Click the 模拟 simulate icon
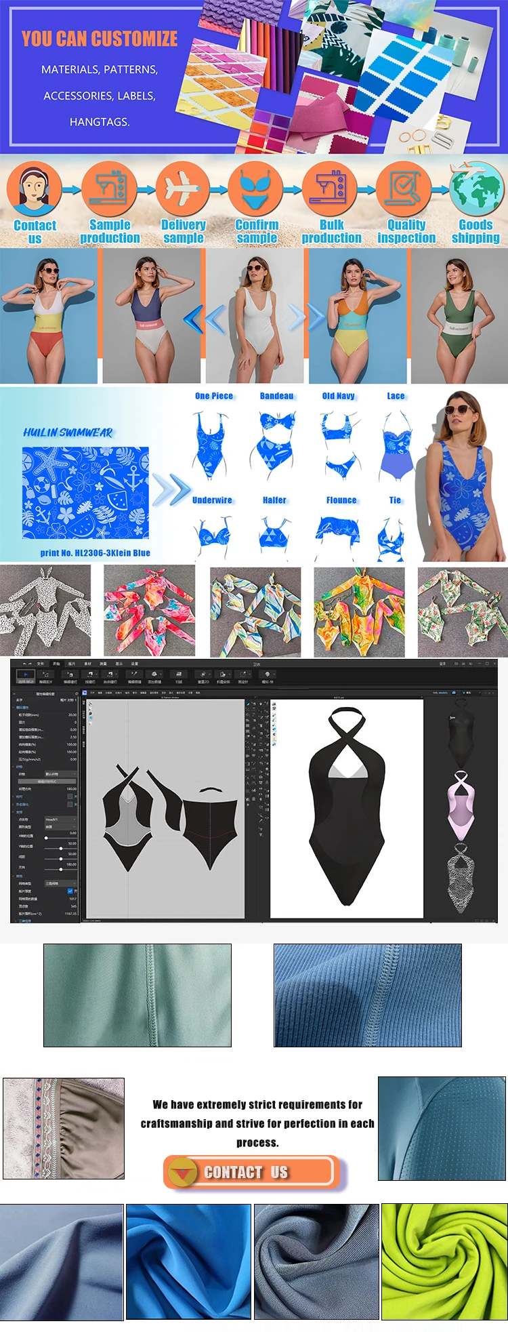This screenshot has height=1332, width=508. click(x=268, y=676)
